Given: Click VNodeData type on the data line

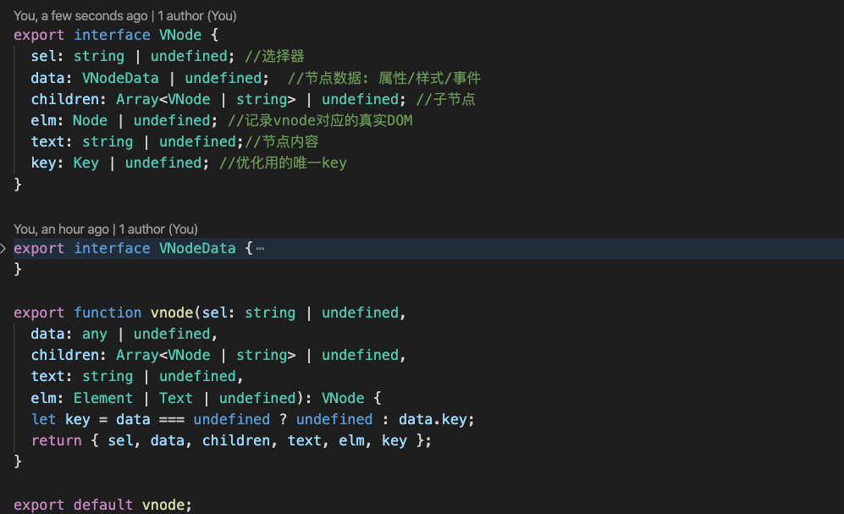Looking at the screenshot, I should point(120,78).
